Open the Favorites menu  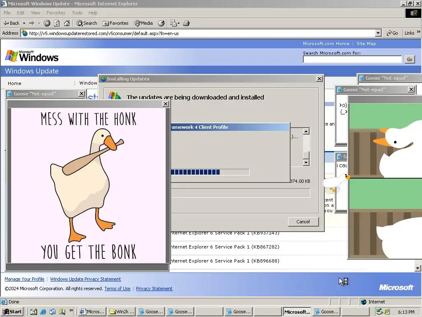point(56,13)
